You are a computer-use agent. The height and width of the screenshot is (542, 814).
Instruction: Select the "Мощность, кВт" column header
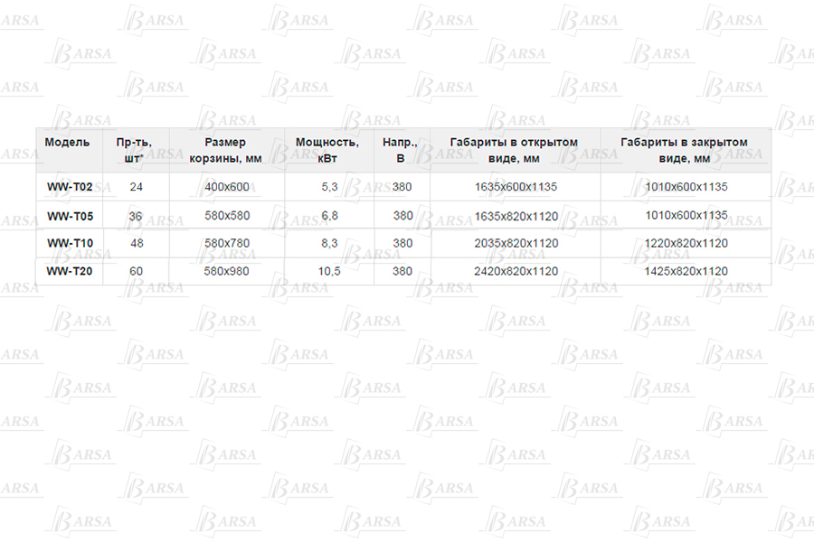pyautogui.click(x=327, y=150)
